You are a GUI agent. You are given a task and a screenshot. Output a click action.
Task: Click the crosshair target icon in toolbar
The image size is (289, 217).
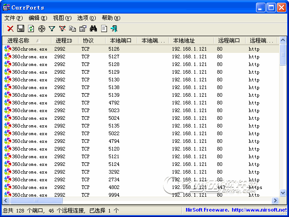point(42,28)
